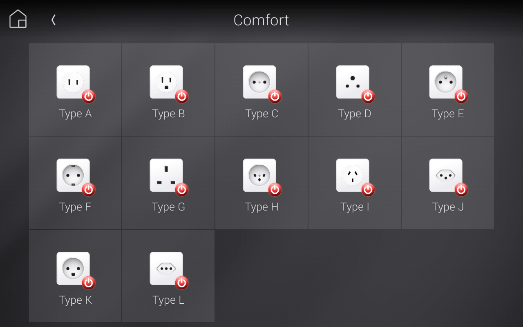This screenshot has height=327, width=523.
Task: Return to the home screen
Action: coord(18,18)
